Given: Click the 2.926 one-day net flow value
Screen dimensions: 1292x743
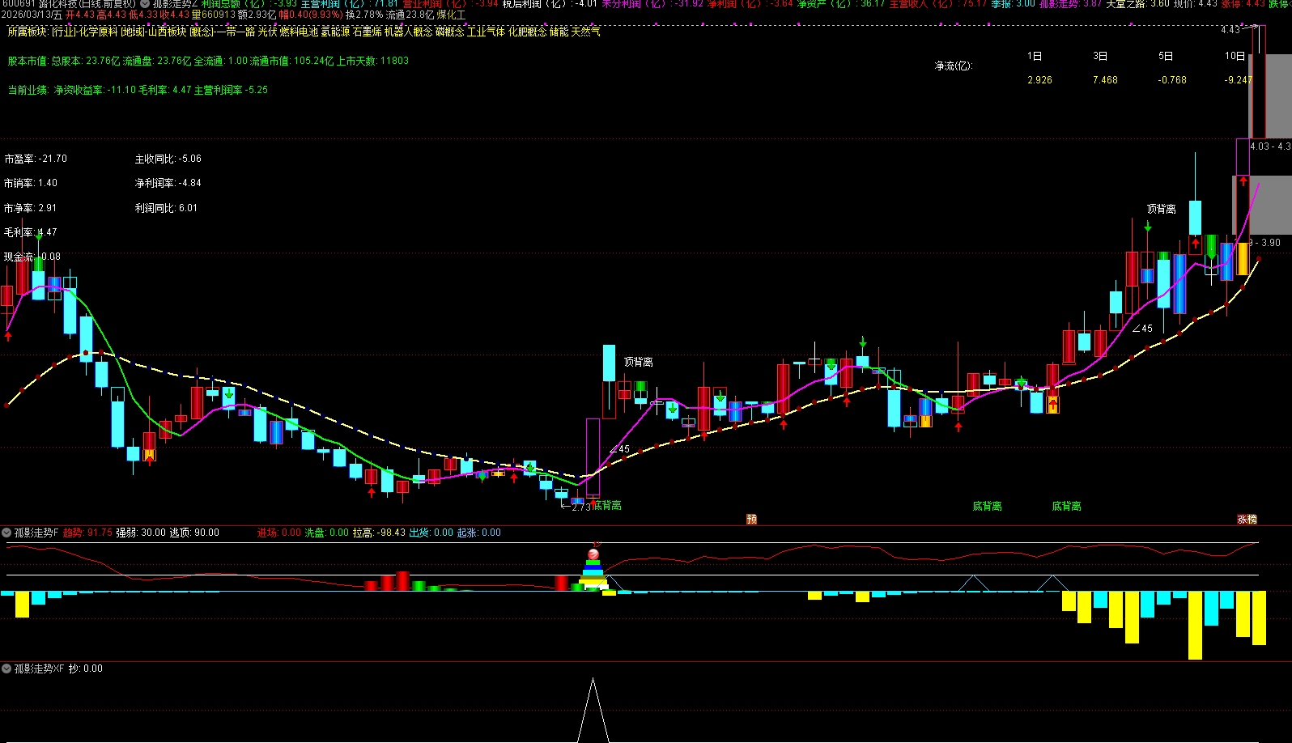Looking at the screenshot, I should 1039,80.
